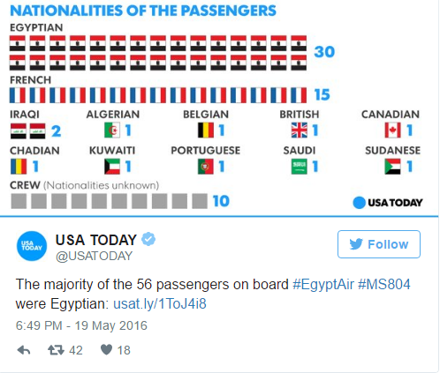
Task: Click the tweet timestamp 19 May 2016
Action: coord(81,325)
